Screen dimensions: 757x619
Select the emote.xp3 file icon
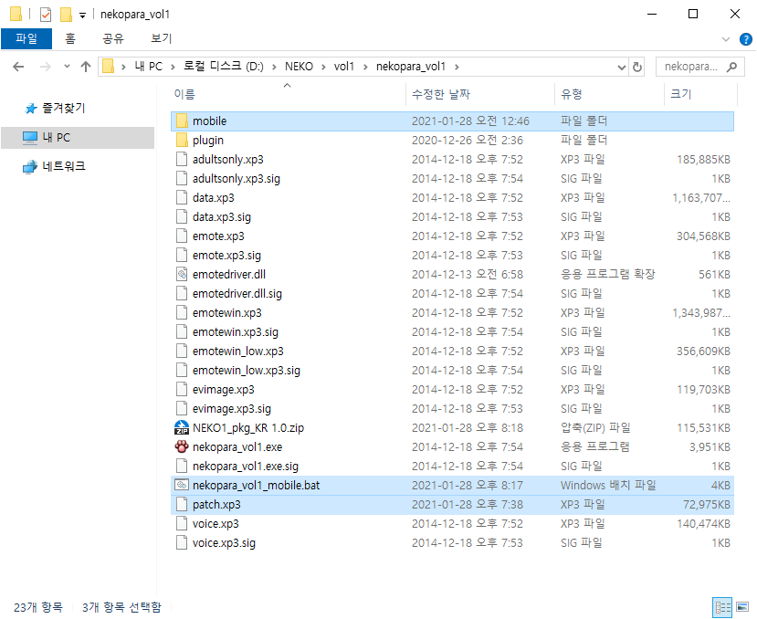(x=182, y=236)
